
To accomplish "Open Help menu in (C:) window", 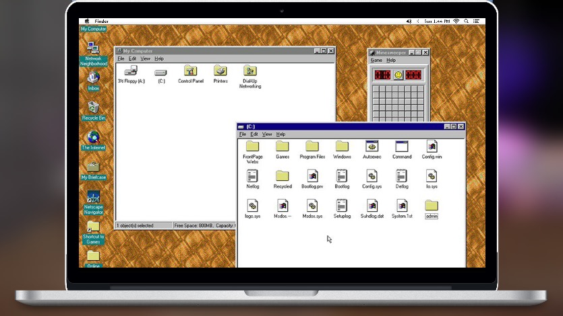I will 280,134.
